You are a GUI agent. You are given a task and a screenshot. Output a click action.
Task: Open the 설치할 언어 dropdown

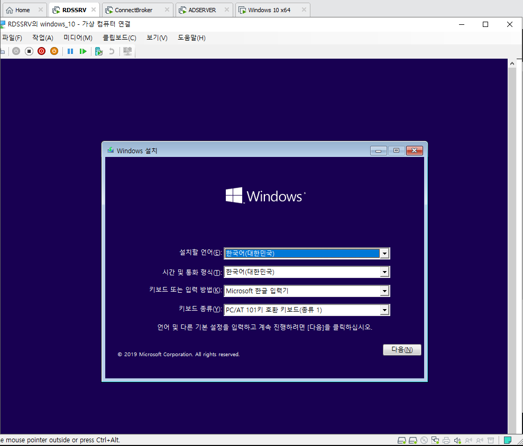307,253
